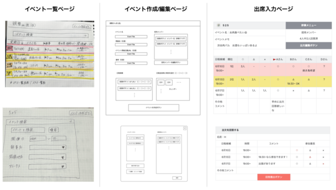336x190 pixels.
Task: Open the ステータス dropdown in the search sketch
Action: pyautogui.click(x=48, y=166)
